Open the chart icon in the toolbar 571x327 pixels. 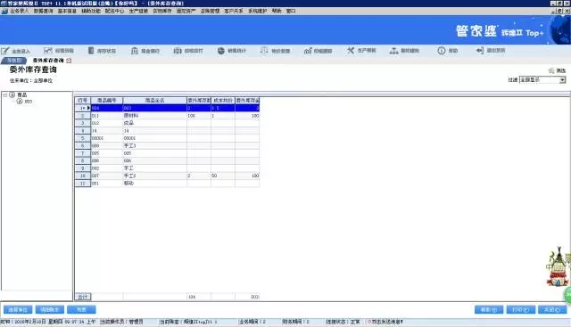pos(48,50)
